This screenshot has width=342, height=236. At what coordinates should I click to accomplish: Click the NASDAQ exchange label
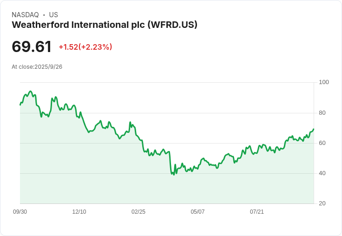tap(25, 15)
